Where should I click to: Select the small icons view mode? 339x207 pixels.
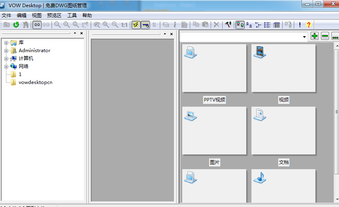click(x=258, y=25)
